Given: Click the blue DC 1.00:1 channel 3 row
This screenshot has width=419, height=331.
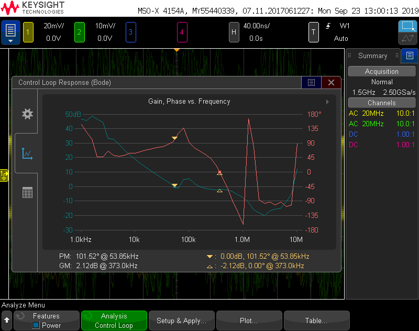Looking at the screenshot, I should 382,134.
